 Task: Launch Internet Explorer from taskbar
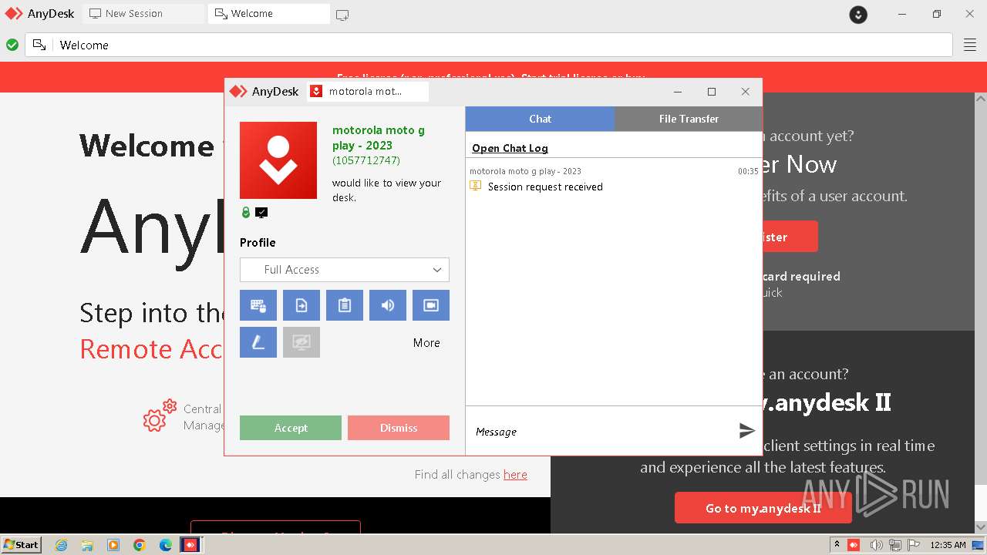(x=62, y=545)
